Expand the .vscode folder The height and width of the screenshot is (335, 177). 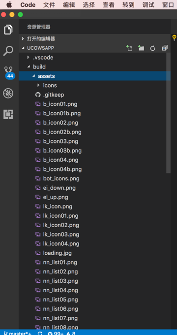(95, 58)
